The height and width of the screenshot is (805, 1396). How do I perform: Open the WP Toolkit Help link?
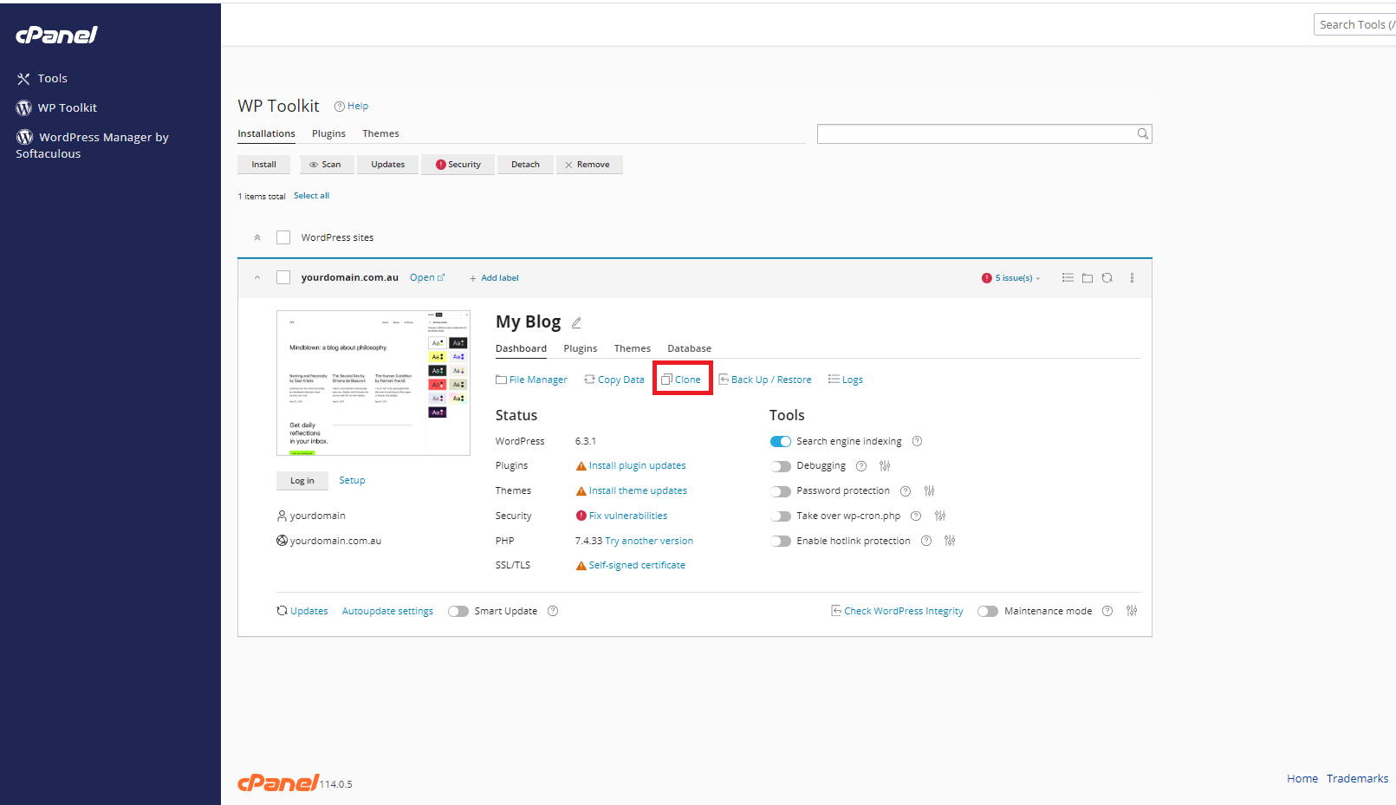tap(352, 106)
